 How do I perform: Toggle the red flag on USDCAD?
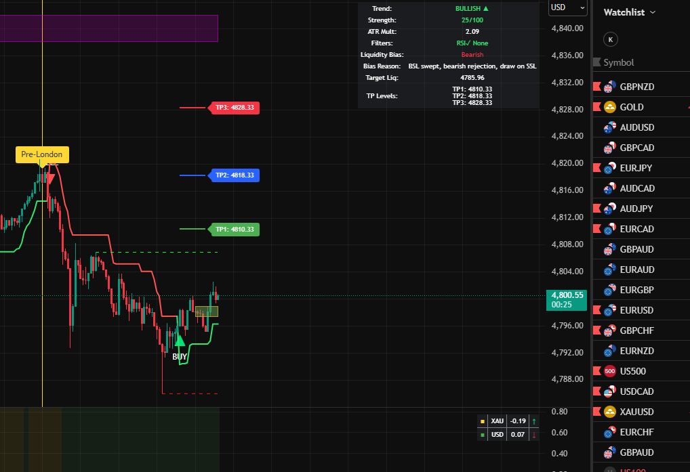point(596,391)
